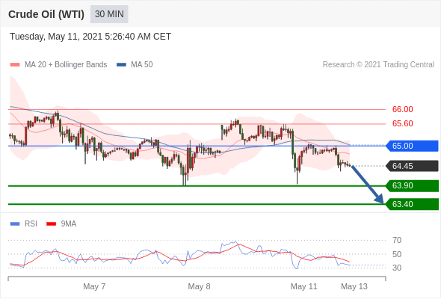This screenshot has height=299, width=441.
Task: Click the 66.00 resistance level label
Action: tap(402, 109)
